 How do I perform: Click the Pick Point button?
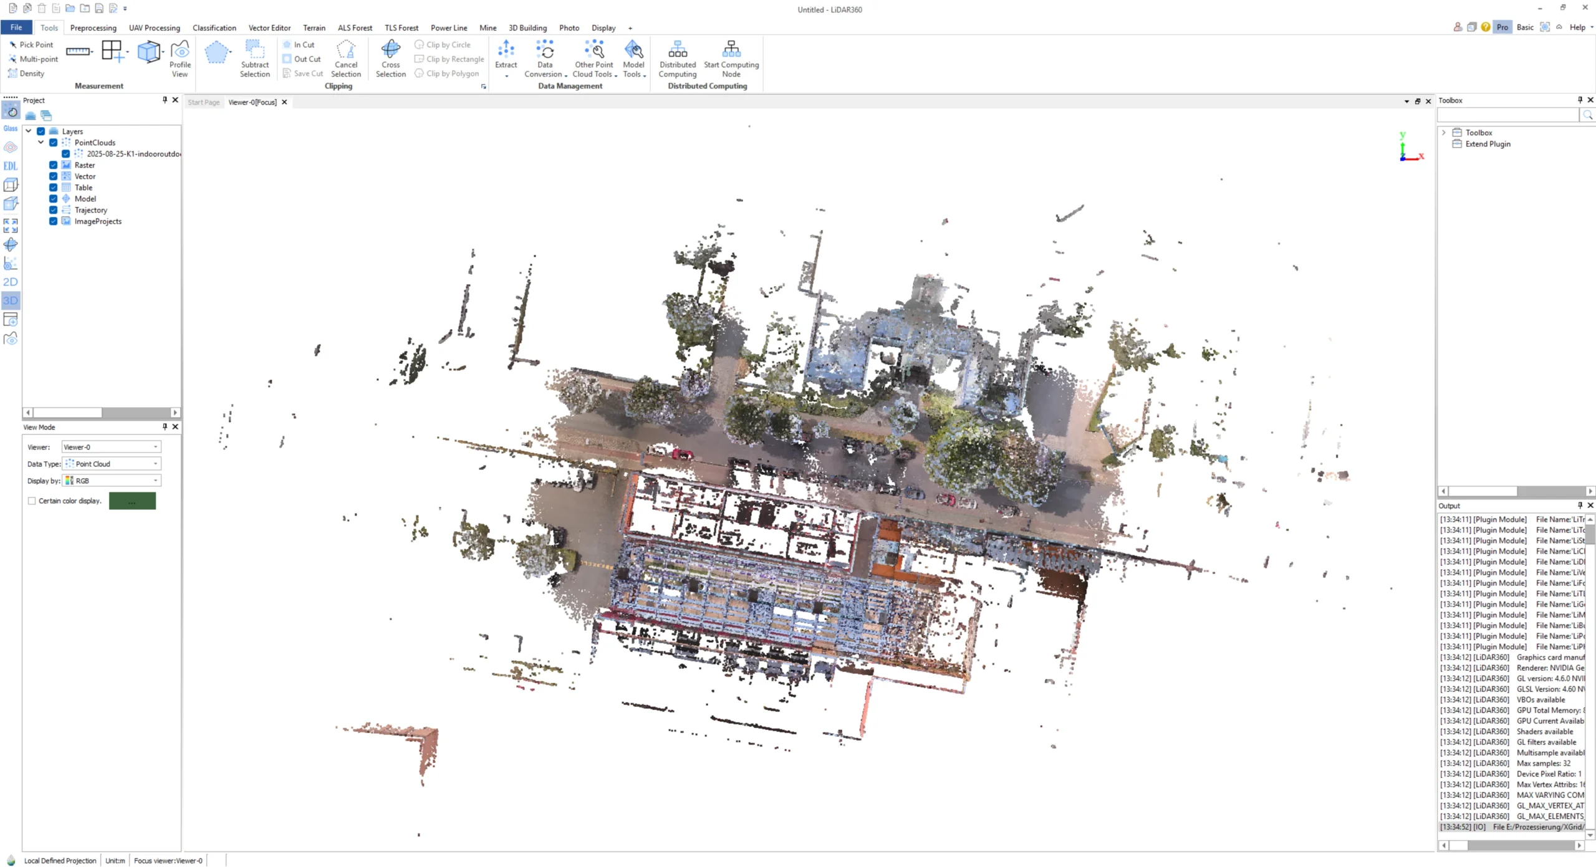coord(31,45)
